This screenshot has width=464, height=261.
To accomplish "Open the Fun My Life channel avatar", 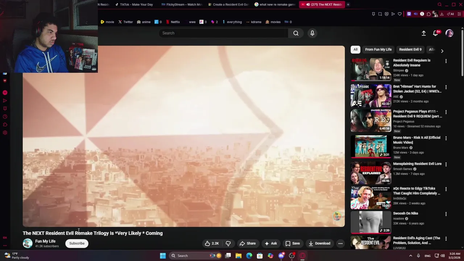I will pos(28,243).
